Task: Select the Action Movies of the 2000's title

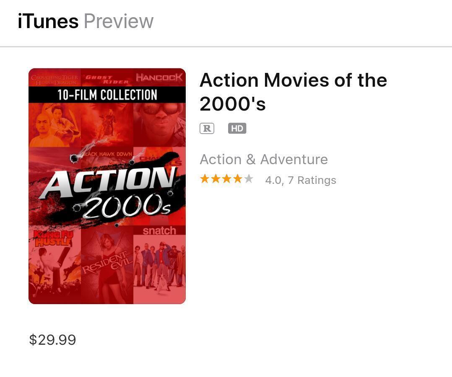Action: [293, 92]
